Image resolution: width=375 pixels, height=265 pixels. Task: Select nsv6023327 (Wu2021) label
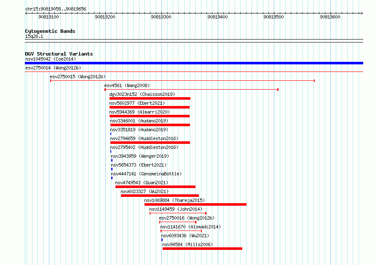pos(145,191)
